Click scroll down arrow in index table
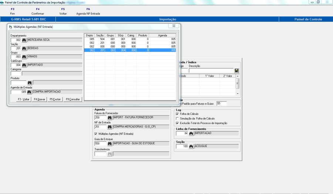The height and width of the screenshot is (194, 333). point(238,94)
